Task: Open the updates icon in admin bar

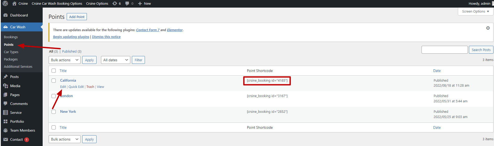Action: pyautogui.click(x=115, y=3)
